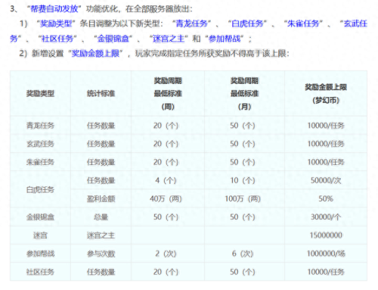
Task: Click the "50000/次" cell
Action: pyautogui.click(x=326, y=180)
